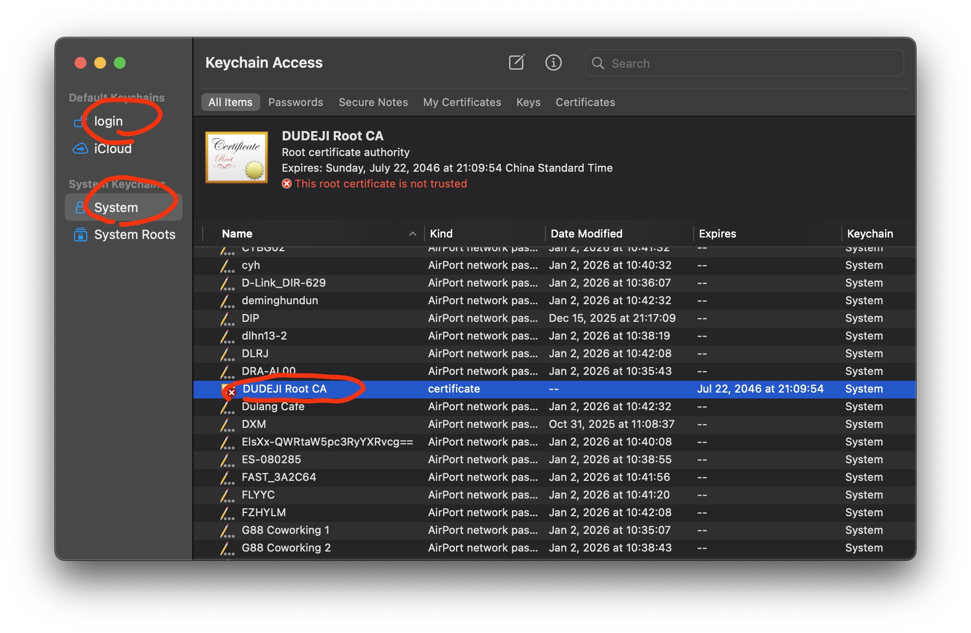The width and height of the screenshot is (971, 633).
Task: Click the password icon for ES-080285
Action: (x=227, y=460)
